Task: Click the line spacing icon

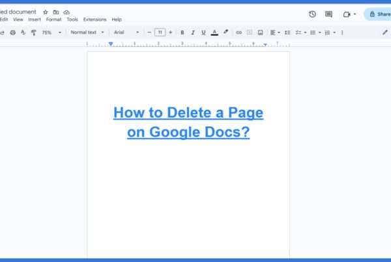Action: point(287,33)
